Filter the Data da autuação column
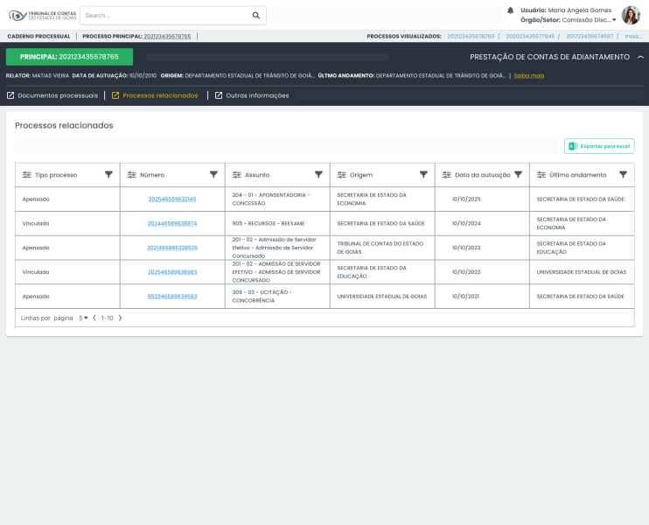 click(518, 175)
